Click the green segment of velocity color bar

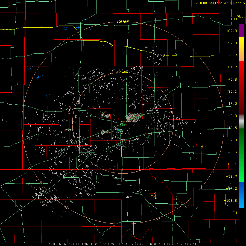click(x=241, y=155)
